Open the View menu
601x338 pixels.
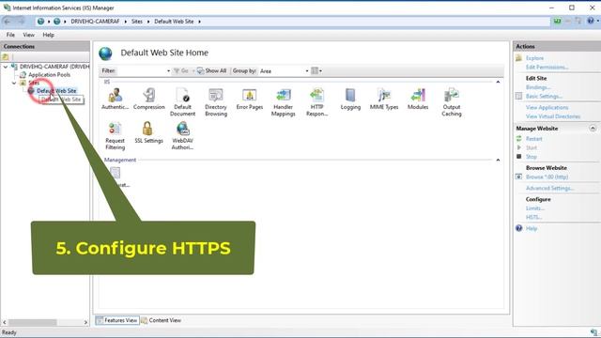[28, 35]
